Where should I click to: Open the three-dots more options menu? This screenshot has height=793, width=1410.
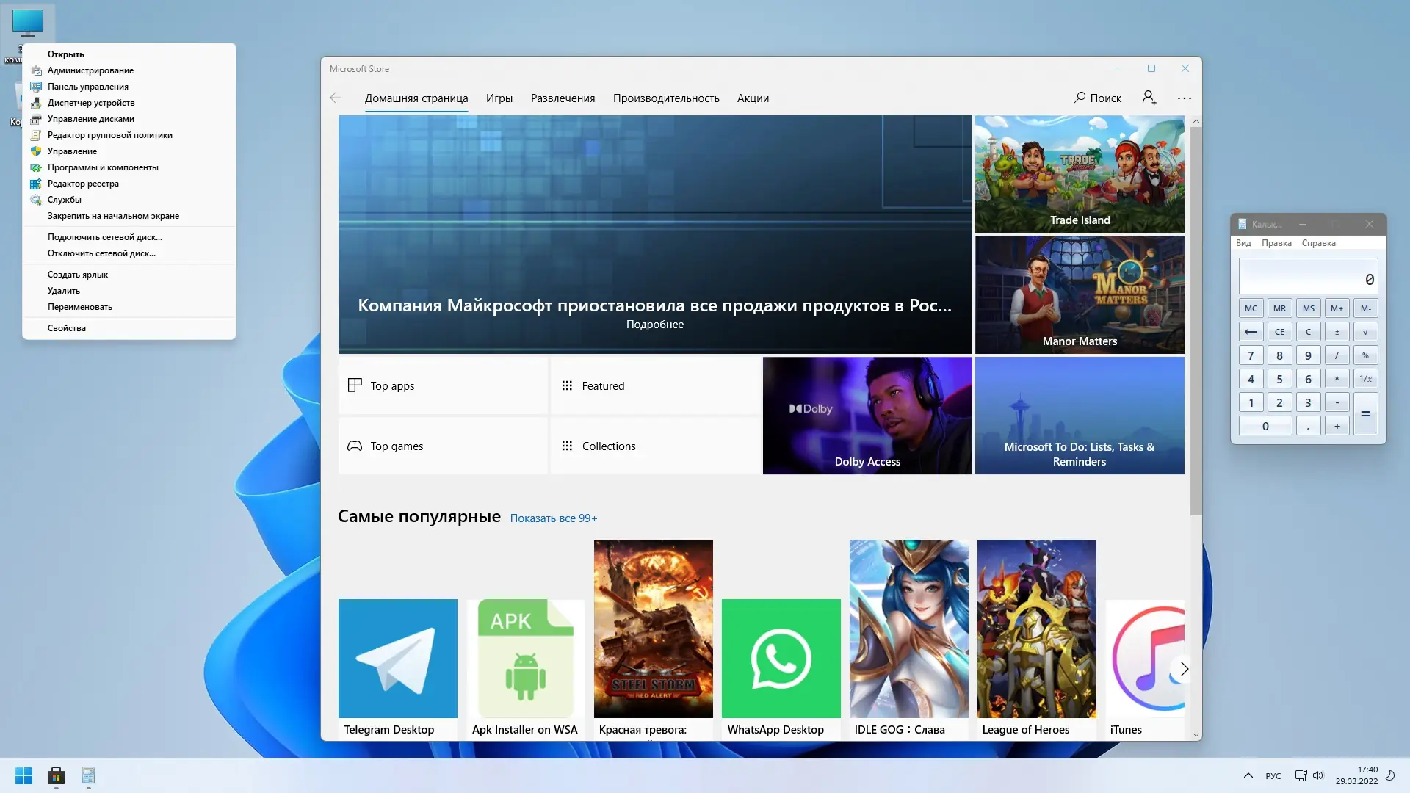[x=1184, y=98]
